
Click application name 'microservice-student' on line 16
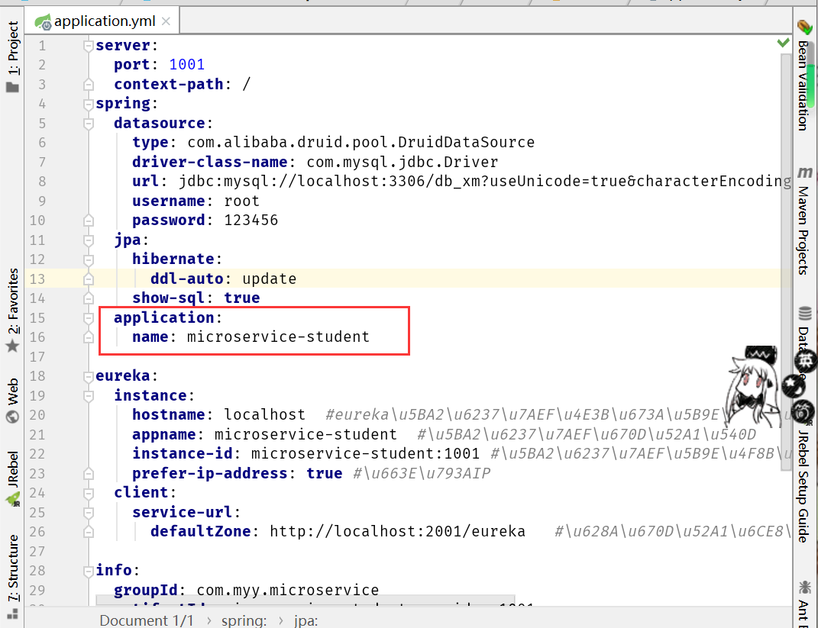point(278,337)
